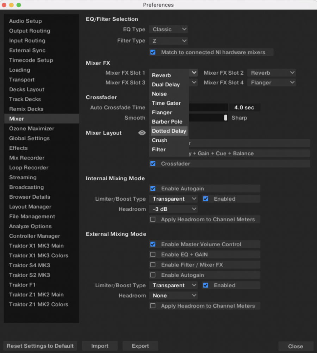Uncheck the Crossfader layout option
The height and width of the screenshot is (353, 317).
pyautogui.click(x=153, y=163)
